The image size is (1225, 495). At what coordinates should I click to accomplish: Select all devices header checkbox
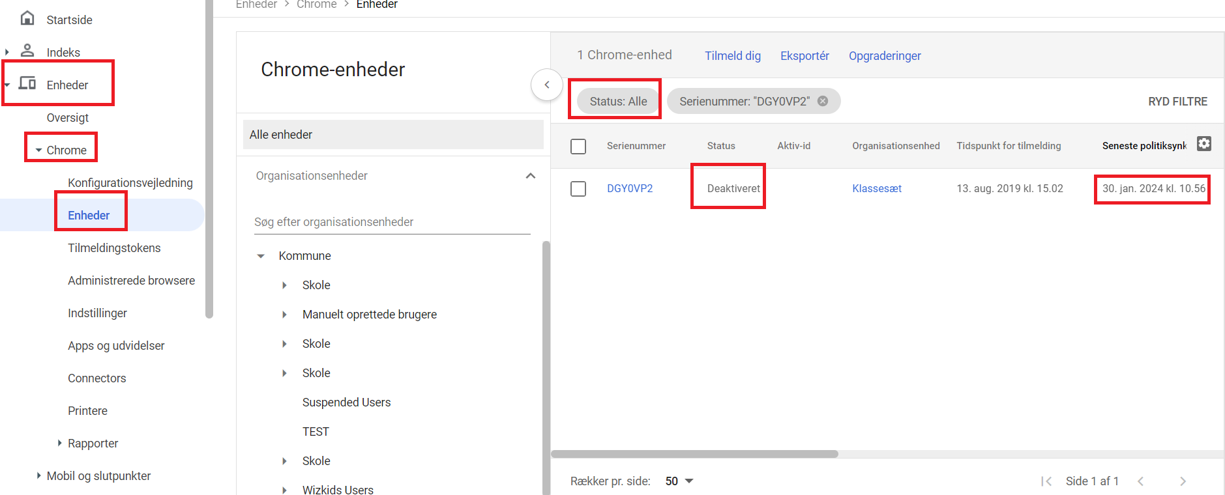pos(578,146)
